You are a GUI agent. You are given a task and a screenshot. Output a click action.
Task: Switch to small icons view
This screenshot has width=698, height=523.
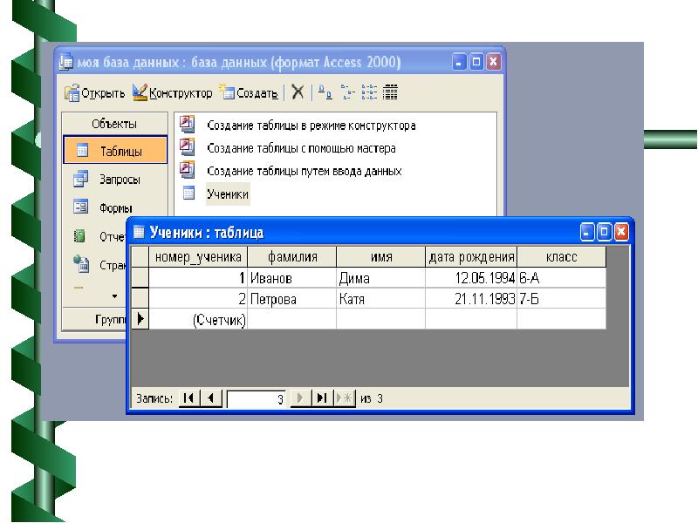click(346, 92)
